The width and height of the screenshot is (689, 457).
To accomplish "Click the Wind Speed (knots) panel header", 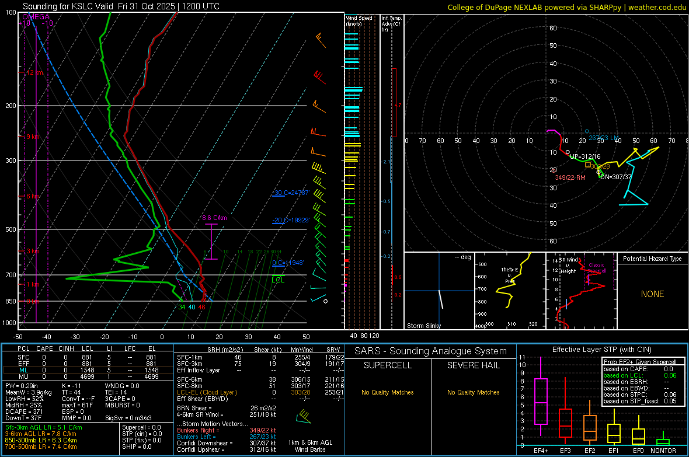I will pos(359,20).
